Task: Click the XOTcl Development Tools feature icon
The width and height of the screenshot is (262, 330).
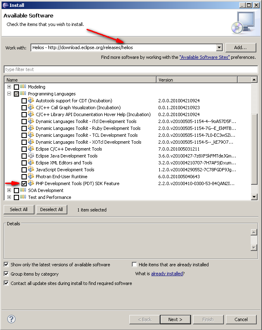Action: pos(31,142)
